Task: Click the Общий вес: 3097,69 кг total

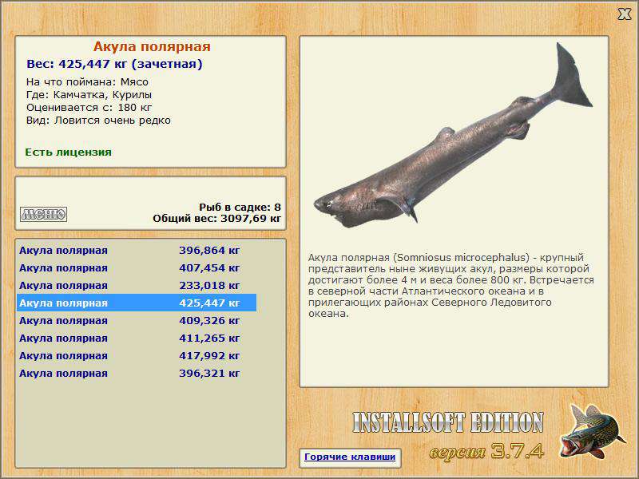Action: pos(216,219)
